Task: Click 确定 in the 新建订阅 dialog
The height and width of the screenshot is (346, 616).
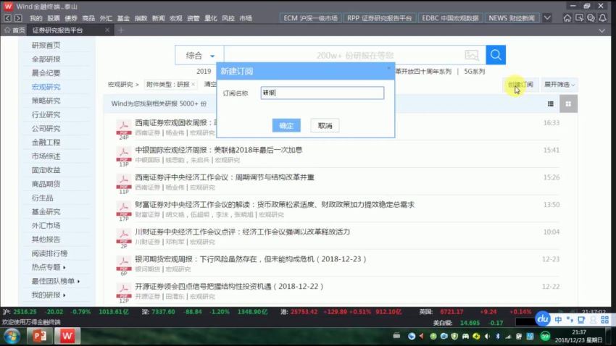Action: [x=286, y=125]
